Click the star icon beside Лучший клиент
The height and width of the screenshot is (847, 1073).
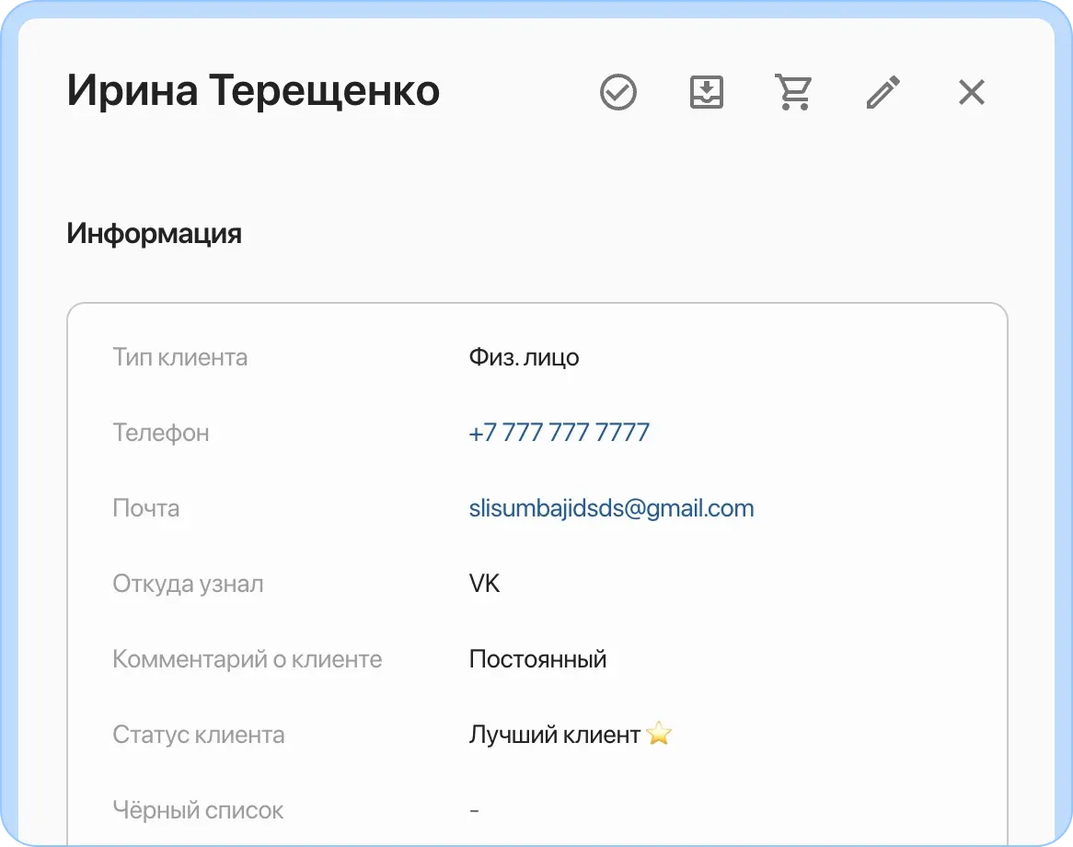pyautogui.click(x=660, y=734)
